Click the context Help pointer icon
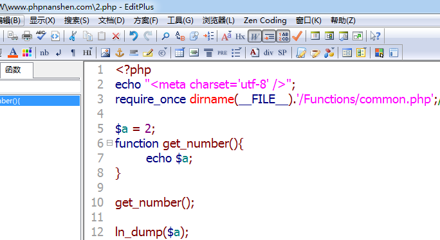This screenshot has width=440, height=240. (375, 36)
